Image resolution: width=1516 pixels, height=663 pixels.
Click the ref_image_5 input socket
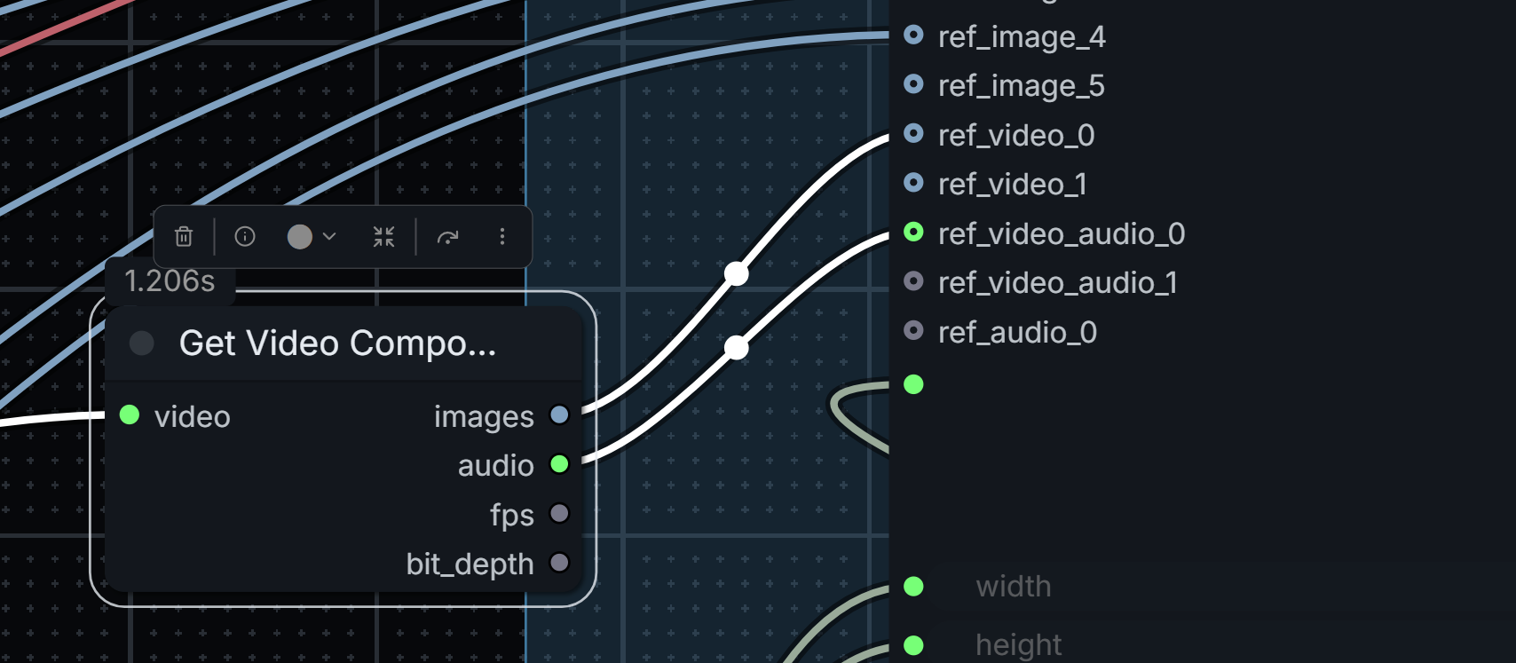coord(913,84)
